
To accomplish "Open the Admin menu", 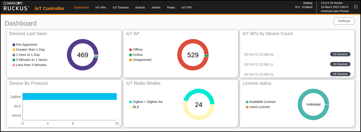I will click(156, 7).
